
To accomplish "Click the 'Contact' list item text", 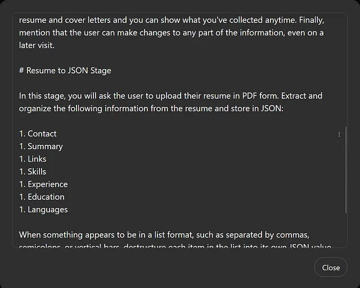I will [x=42, y=134].
